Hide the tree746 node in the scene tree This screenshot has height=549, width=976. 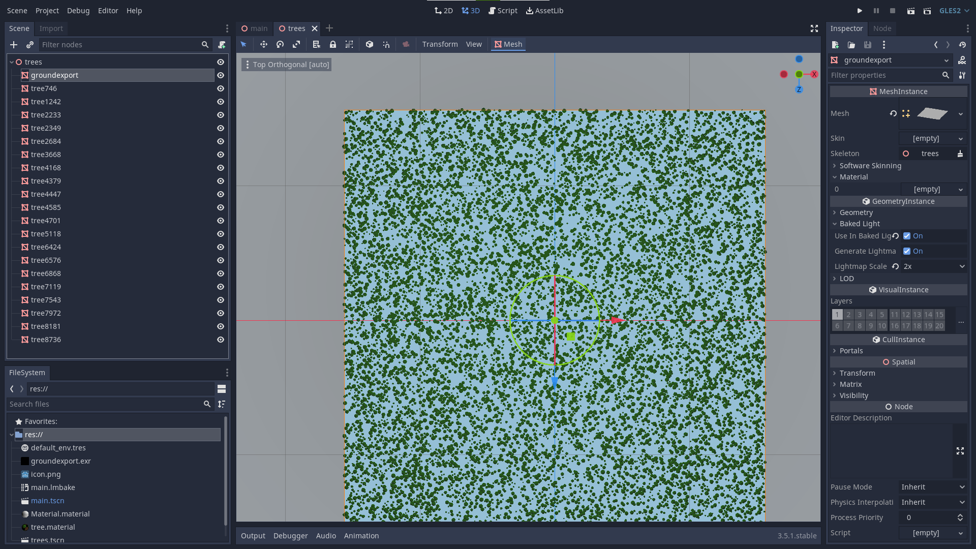pyautogui.click(x=220, y=88)
